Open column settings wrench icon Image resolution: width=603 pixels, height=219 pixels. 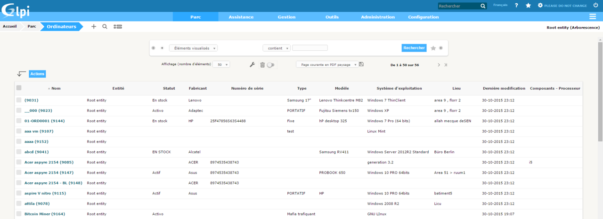coord(252,65)
